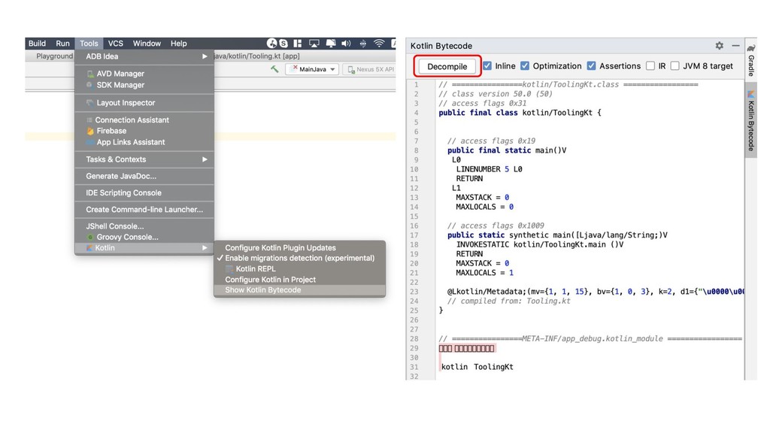Toggle Enable migrations detection (experimental)
This screenshot has width=770, height=433.
(x=299, y=258)
